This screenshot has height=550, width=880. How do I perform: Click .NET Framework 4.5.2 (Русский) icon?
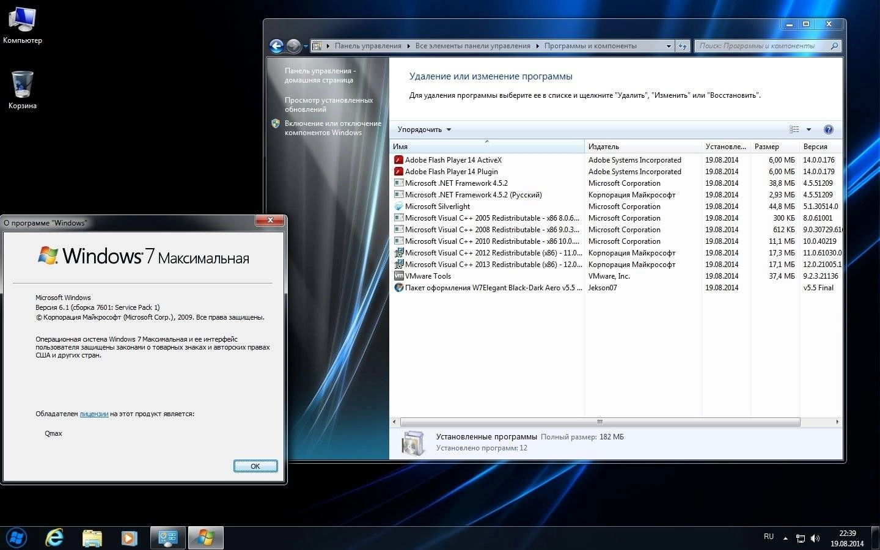coord(398,195)
